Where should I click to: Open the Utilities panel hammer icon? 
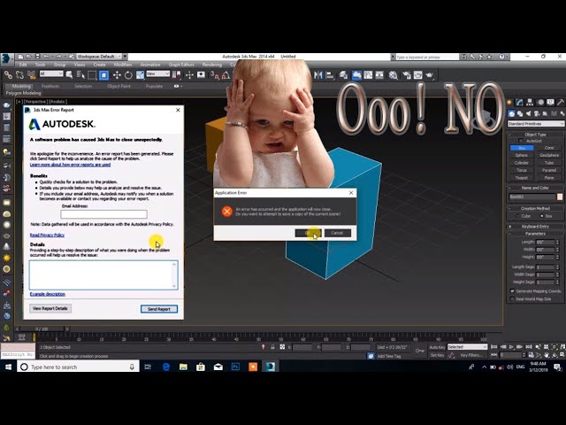[x=561, y=103]
